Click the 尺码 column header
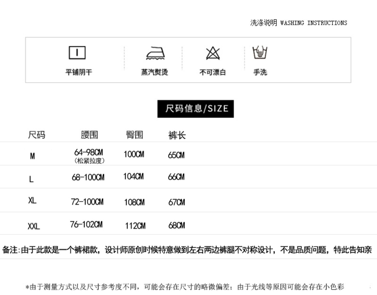 (37, 135)
